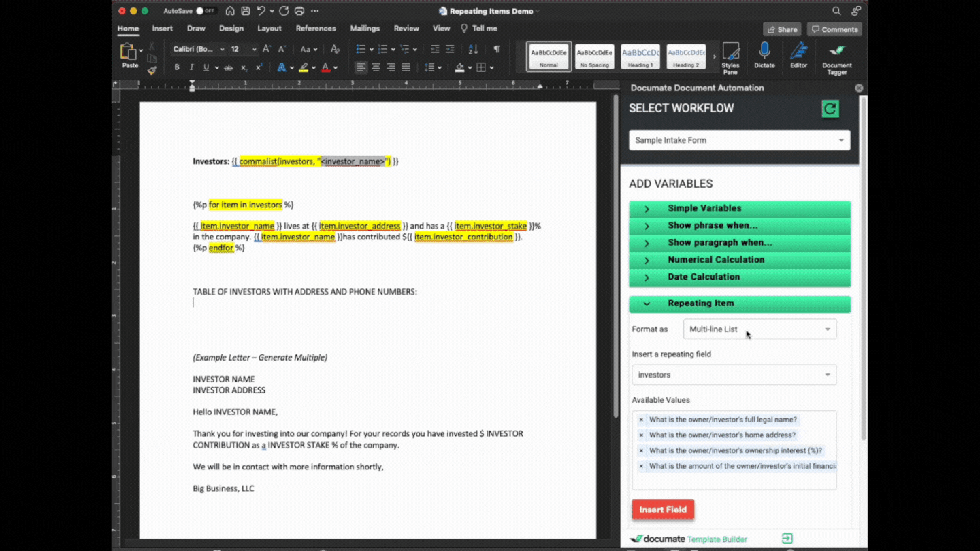Open the Mailings ribbon tab
The width and height of the screenshot is (980, 551).
(x=365, y=29)
